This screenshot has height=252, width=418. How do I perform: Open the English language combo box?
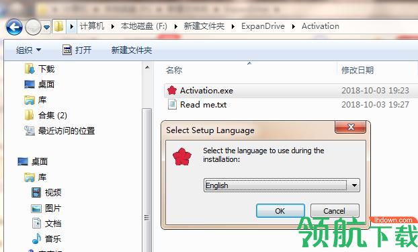pos(282,185)
